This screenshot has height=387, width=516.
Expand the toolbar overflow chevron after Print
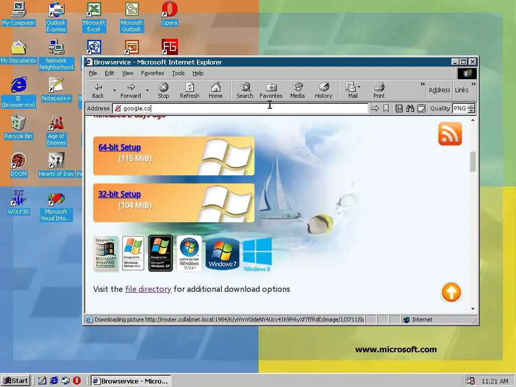point(423,84)
